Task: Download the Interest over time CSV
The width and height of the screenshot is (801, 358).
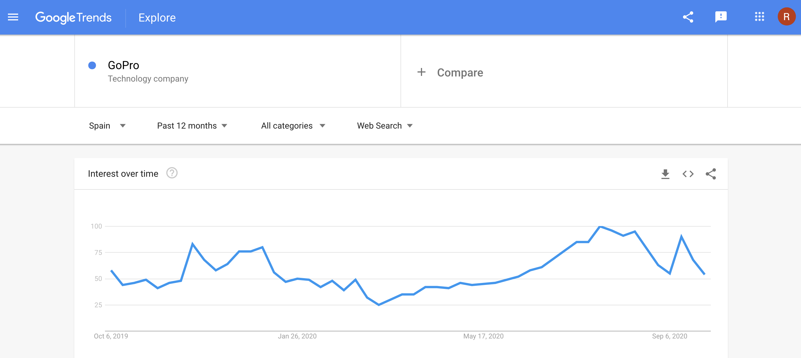Action: click(x=665, y=174)
